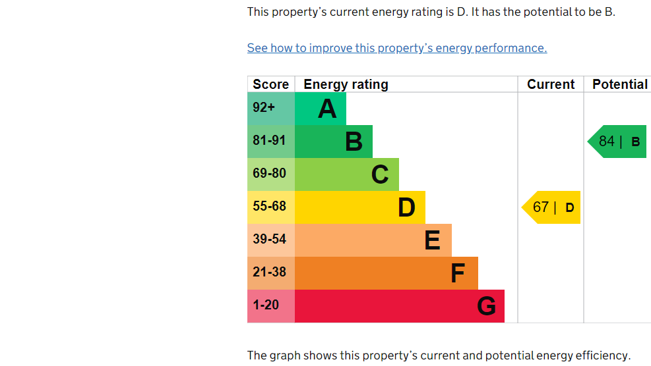Select the green A rating bar
The image size is (651, 366).
(321, 109)
